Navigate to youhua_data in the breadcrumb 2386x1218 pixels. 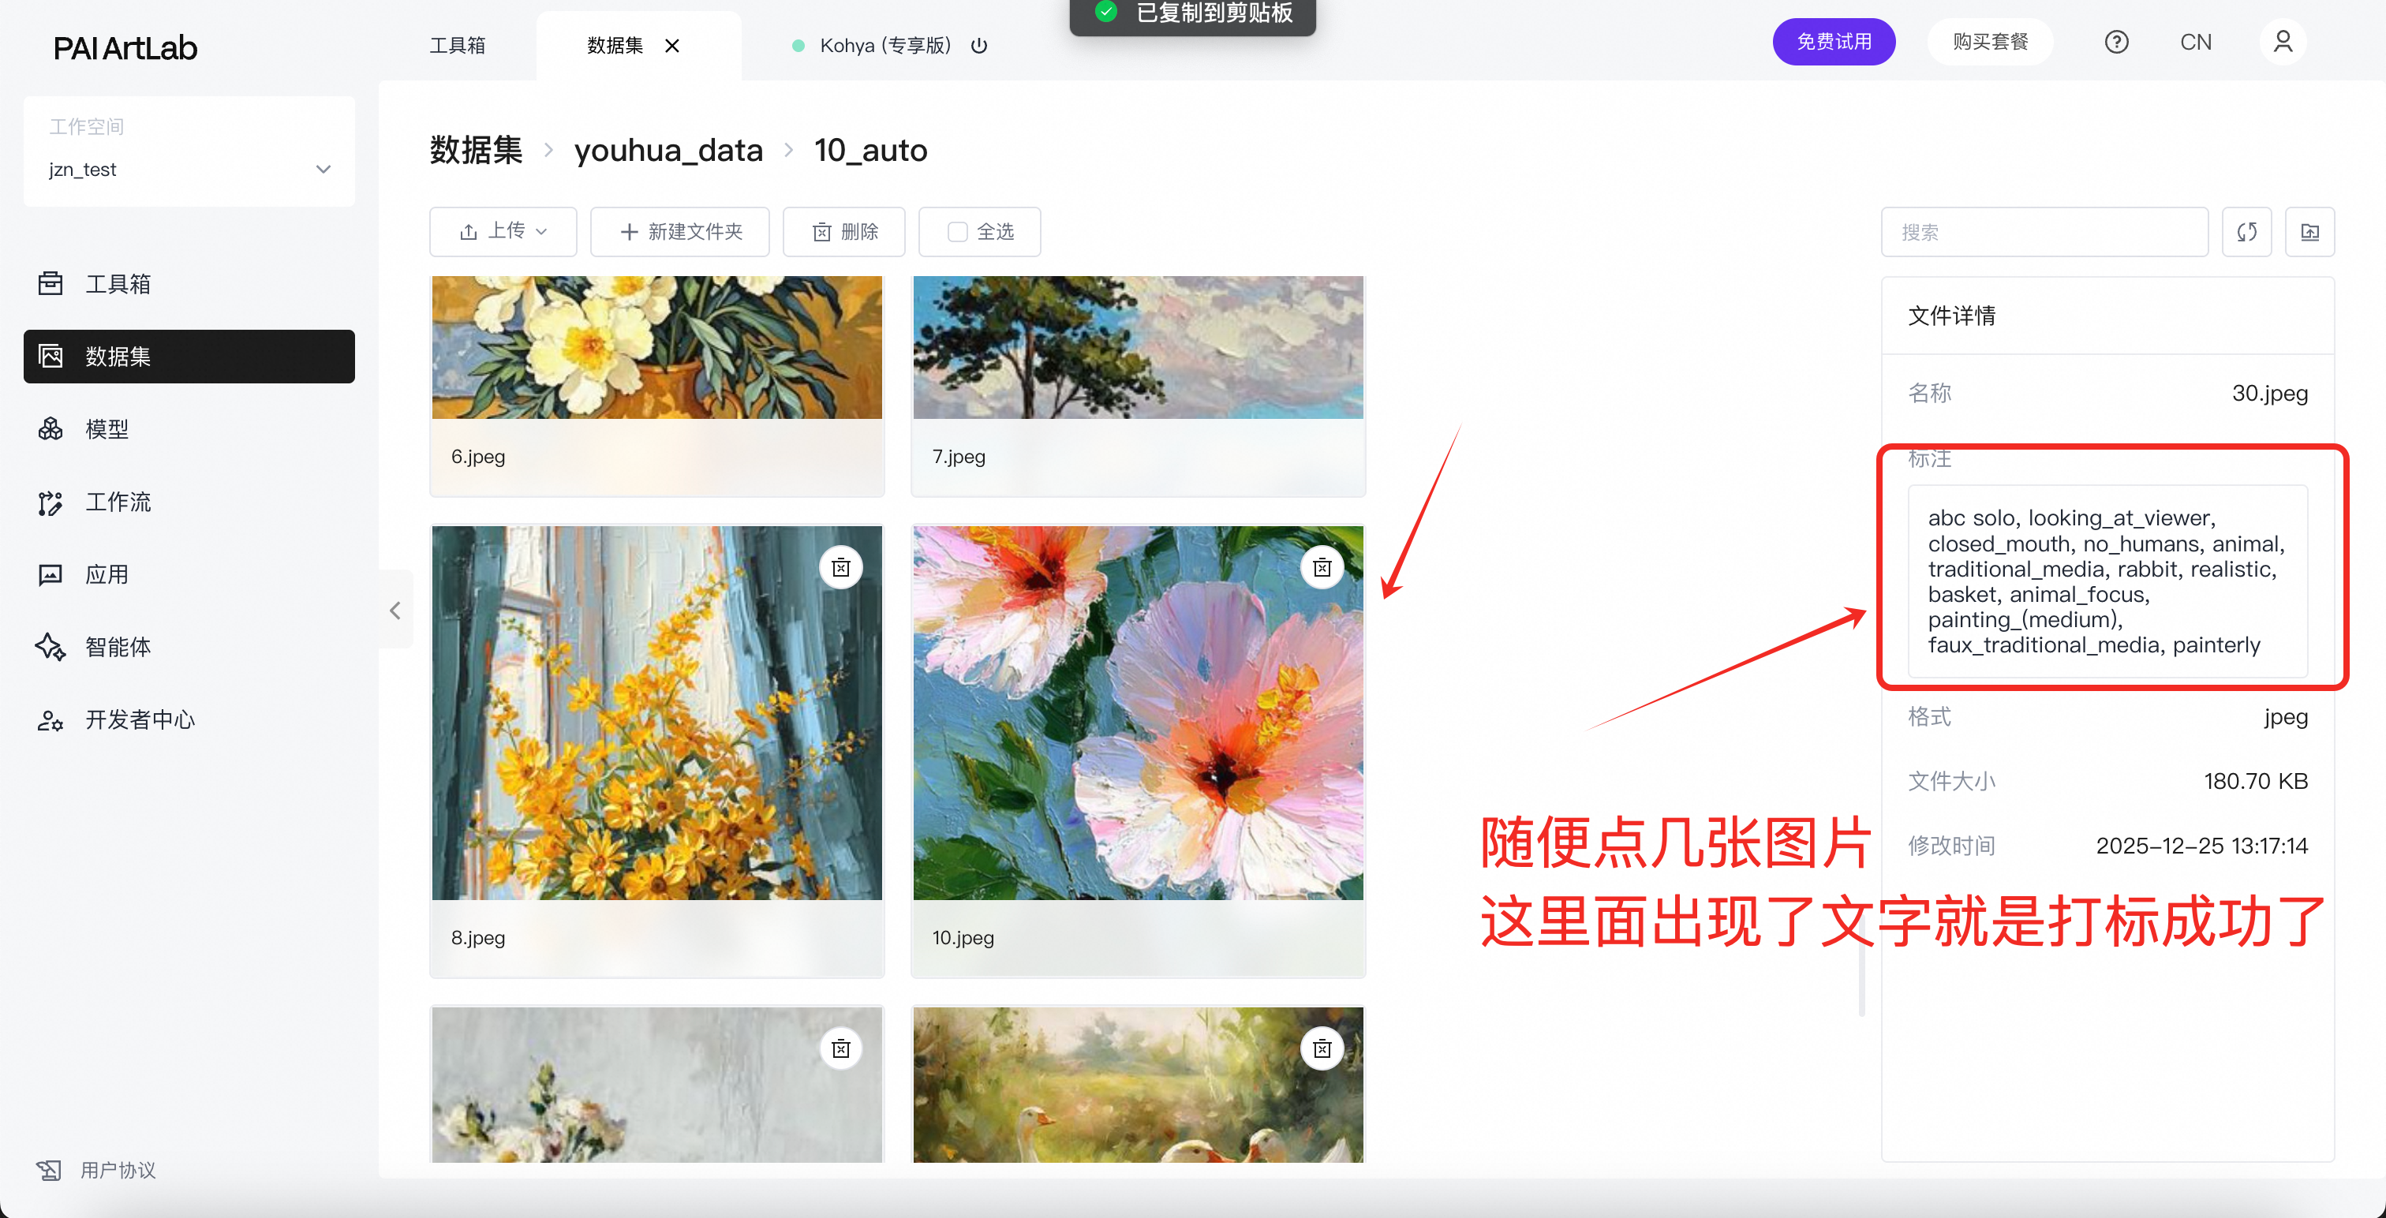click(x=668, y=150)
